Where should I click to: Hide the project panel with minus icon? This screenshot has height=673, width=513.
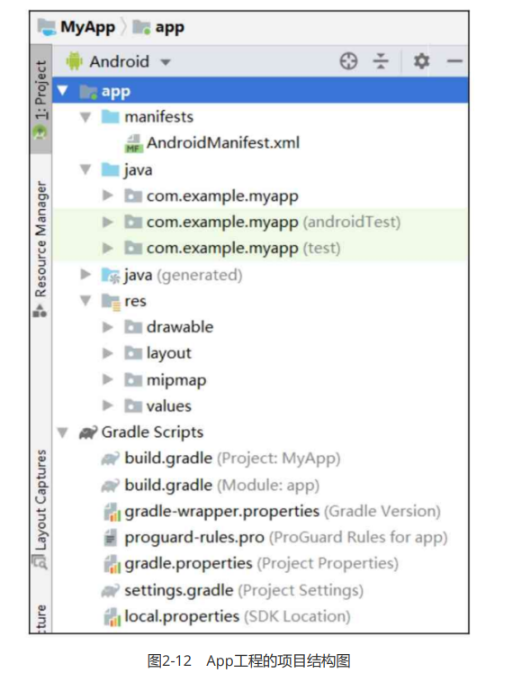(454, 61)
